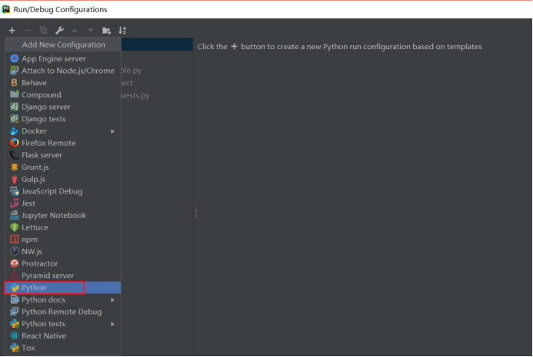
Task: Select React Native configuration
Action: [x=63, y=336]
